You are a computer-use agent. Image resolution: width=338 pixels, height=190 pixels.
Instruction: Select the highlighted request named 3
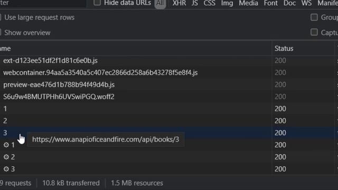5,133
